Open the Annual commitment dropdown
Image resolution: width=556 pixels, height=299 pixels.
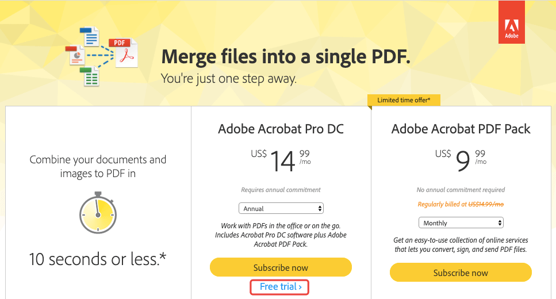point(281,208)
